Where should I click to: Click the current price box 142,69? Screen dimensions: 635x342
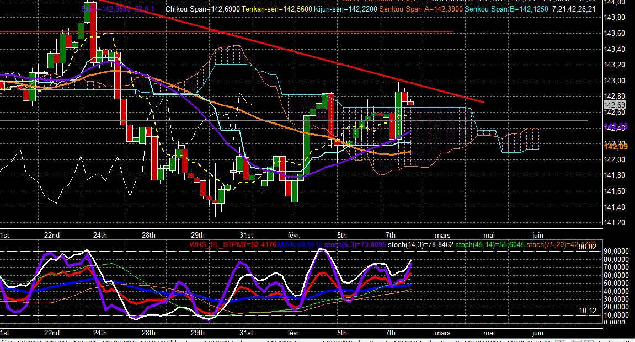click(615, 105)
